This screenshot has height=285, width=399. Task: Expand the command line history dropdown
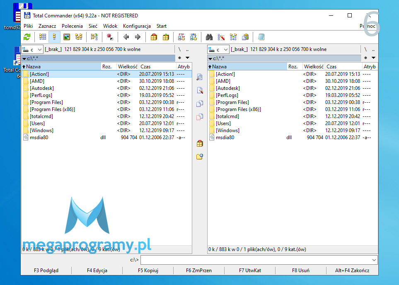[374, 260]
